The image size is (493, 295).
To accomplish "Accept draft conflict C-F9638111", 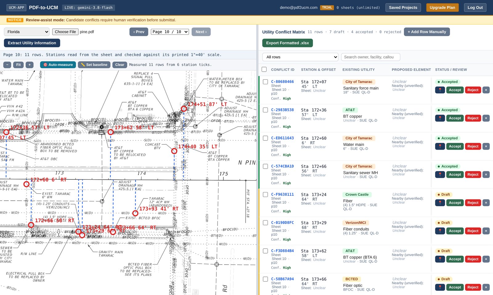I will click(455, 203).
